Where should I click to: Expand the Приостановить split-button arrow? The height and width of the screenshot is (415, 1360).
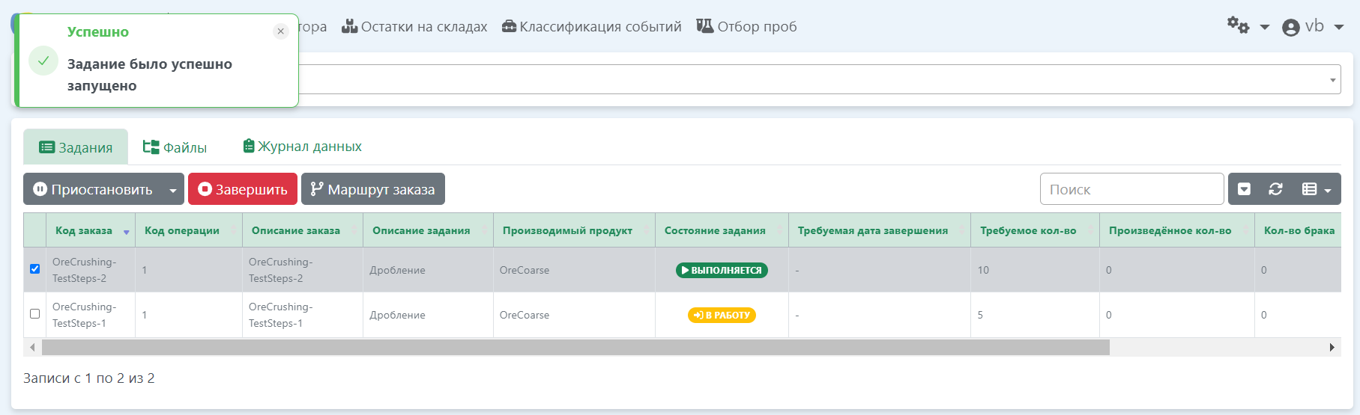click(x=173, y=189)
